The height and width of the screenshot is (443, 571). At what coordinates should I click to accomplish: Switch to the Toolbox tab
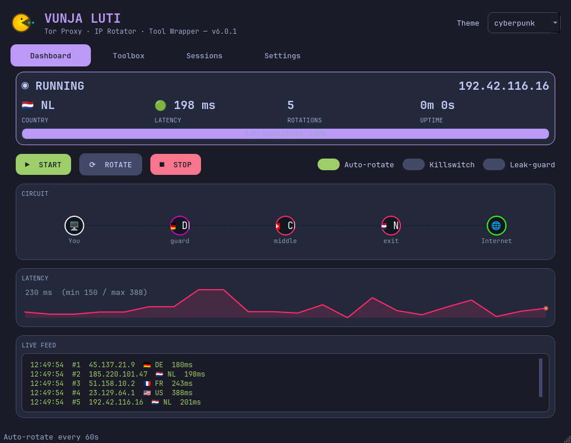129,56
